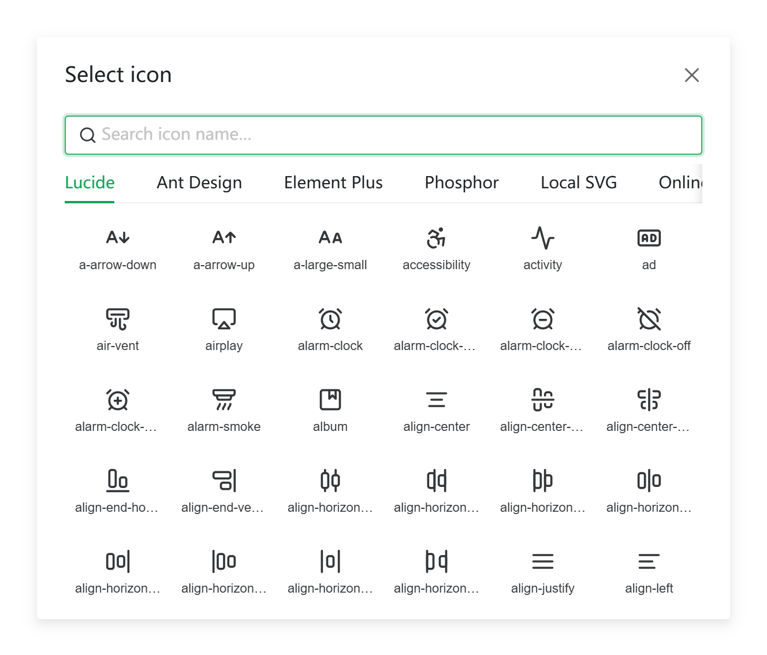Open the Phosphor icon set tab

pos(461,183)
